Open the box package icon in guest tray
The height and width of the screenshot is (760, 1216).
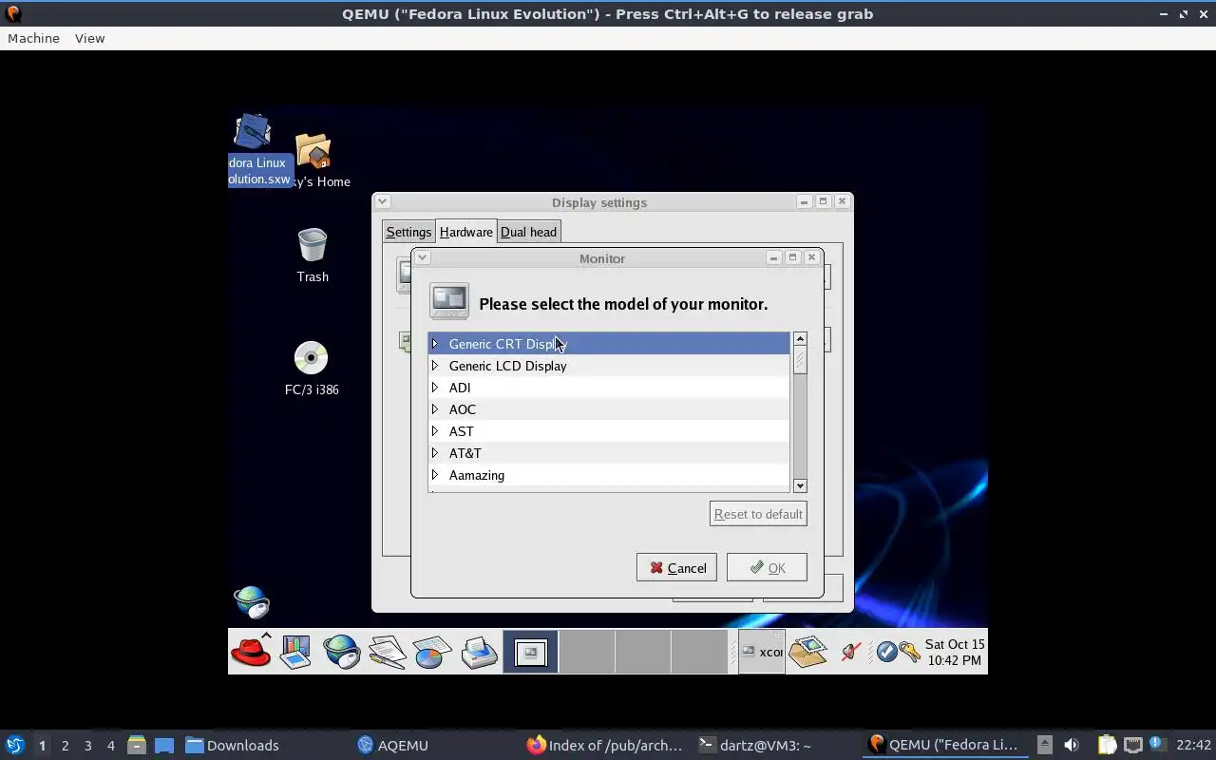[807, 651]
